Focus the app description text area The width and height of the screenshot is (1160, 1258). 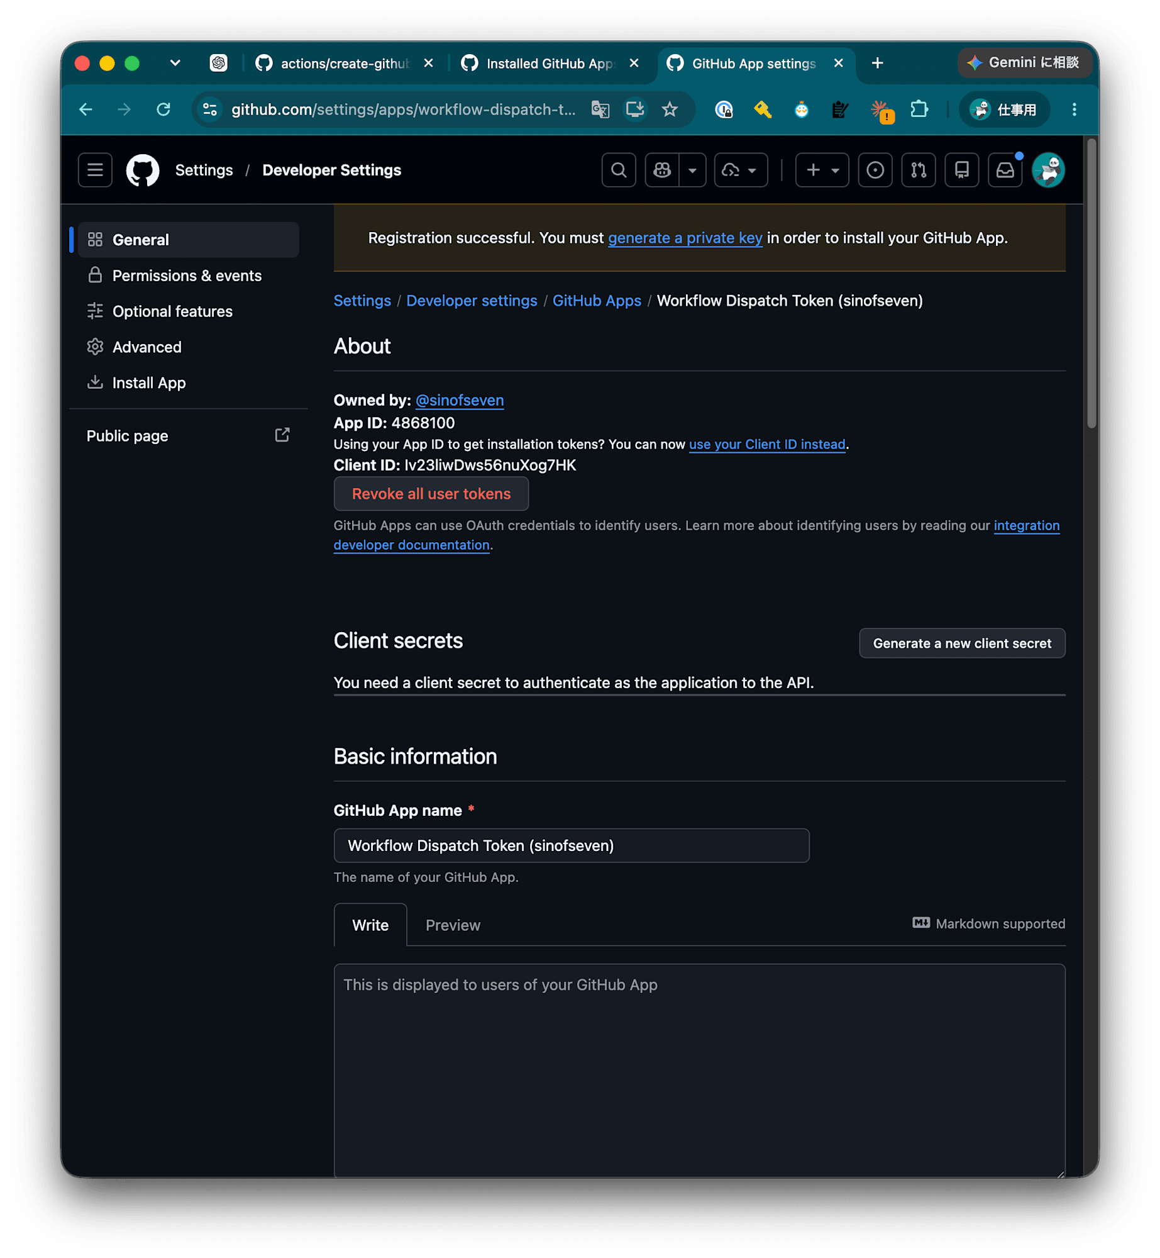[x=699, y=1069]
